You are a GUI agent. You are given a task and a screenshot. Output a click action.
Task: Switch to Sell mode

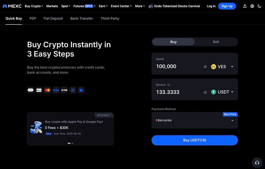click(x=216, y=42)
